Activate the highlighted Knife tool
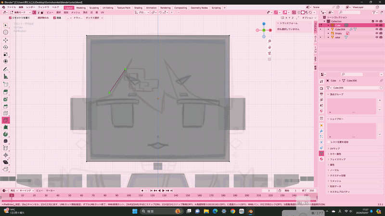The height and width of the screenshot is (216, 385). tap(6, 120)
